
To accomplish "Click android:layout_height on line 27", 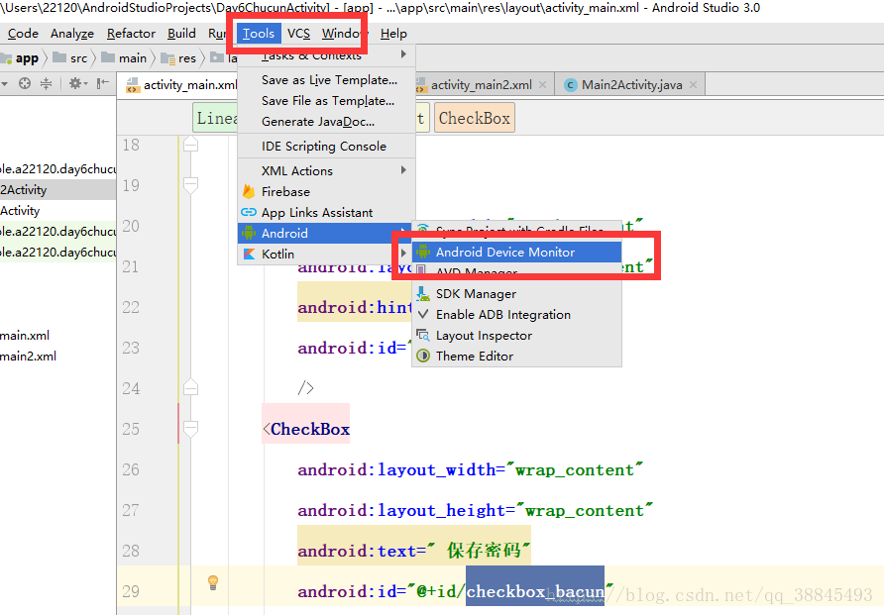I will click(401, 510).
